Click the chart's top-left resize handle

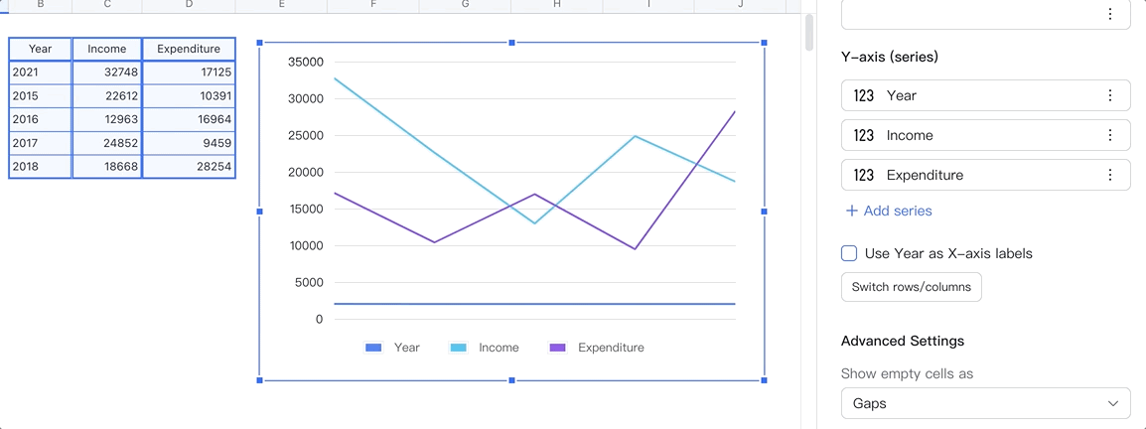point(259,43)
